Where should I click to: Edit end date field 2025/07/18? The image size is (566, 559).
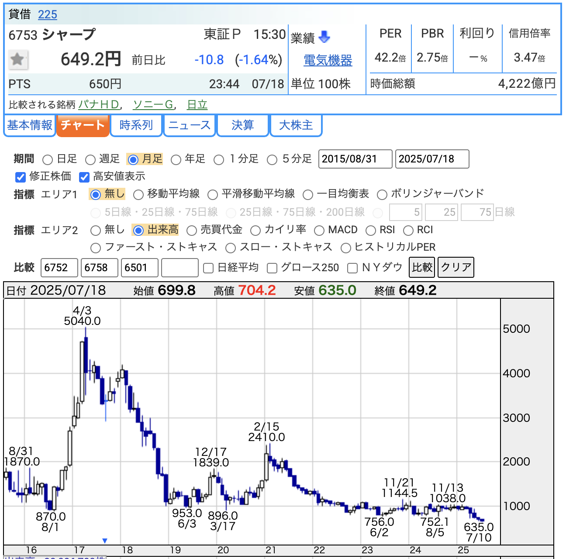pos(432,159)
